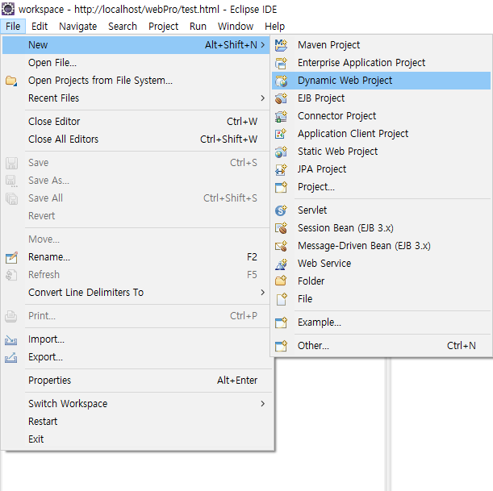Click the Open Projects folder icon

click(x=11, y=81)
